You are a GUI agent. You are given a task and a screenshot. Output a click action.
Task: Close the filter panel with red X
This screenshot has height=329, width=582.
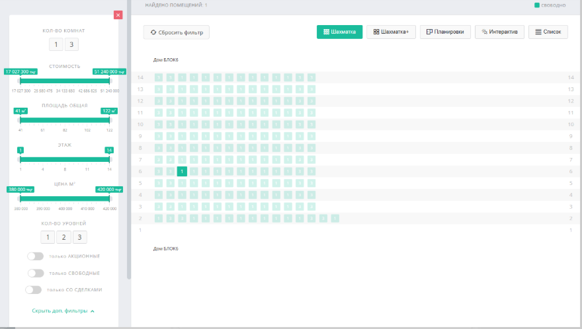pos(118,15)
